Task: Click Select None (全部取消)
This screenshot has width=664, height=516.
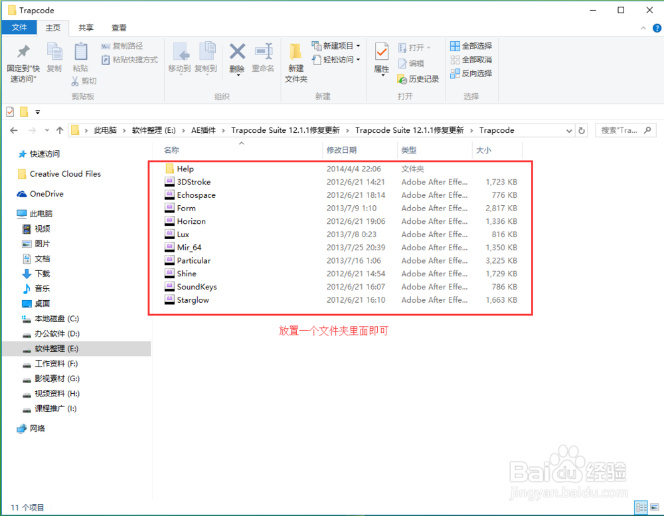Action: point(471,60)
